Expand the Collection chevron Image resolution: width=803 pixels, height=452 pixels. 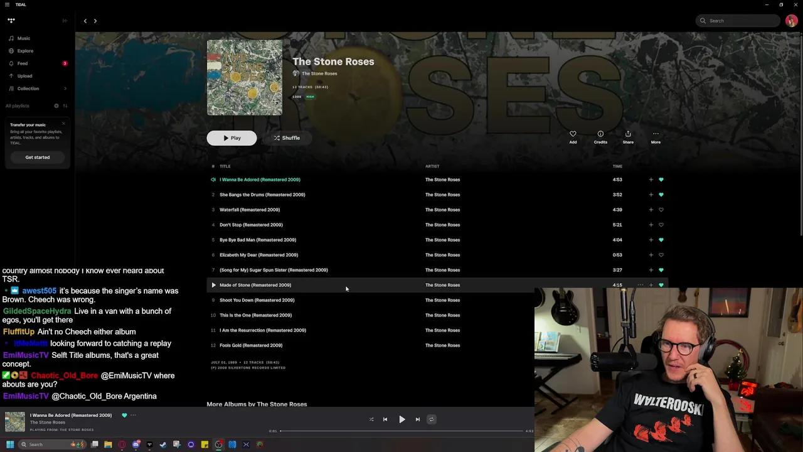65,89
